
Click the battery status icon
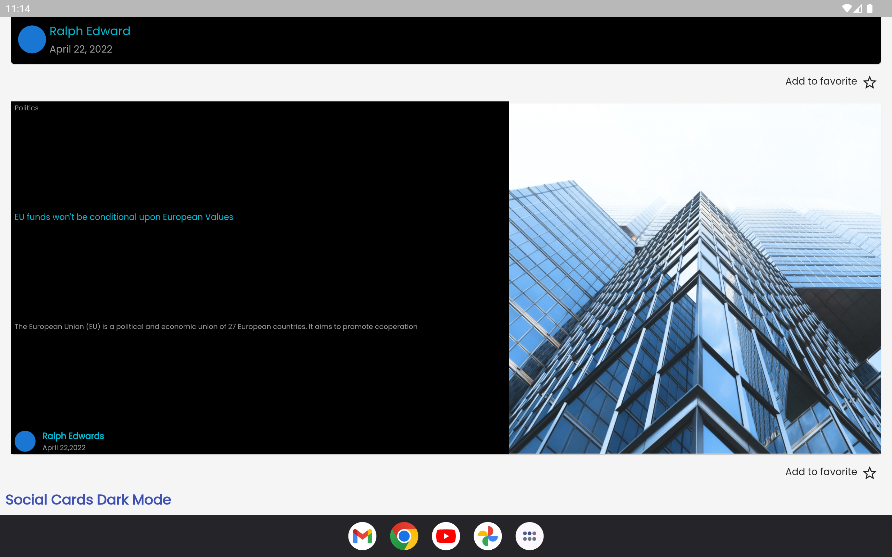870,8
